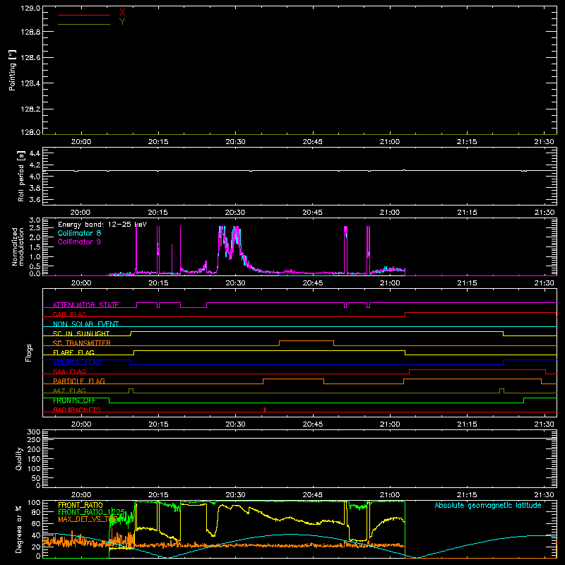Screen dimensions: 565x565
Task: Click the 128.2 tick label
Action: point(30,109)
